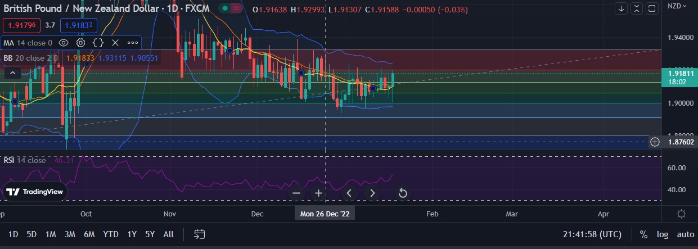The image size is (698, 249).
Task: Open chart settings gear below price axis
Action: (681, 214)
